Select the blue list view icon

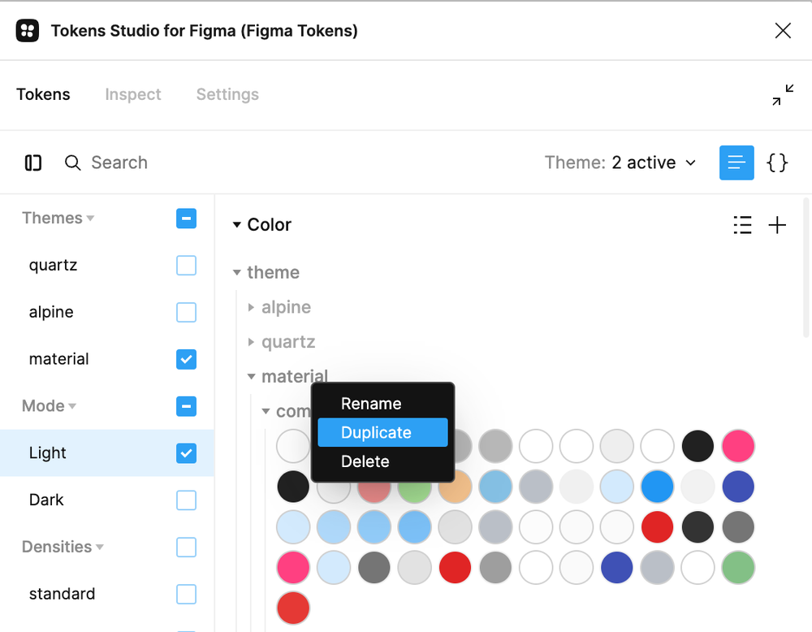[x=736, y=162]
